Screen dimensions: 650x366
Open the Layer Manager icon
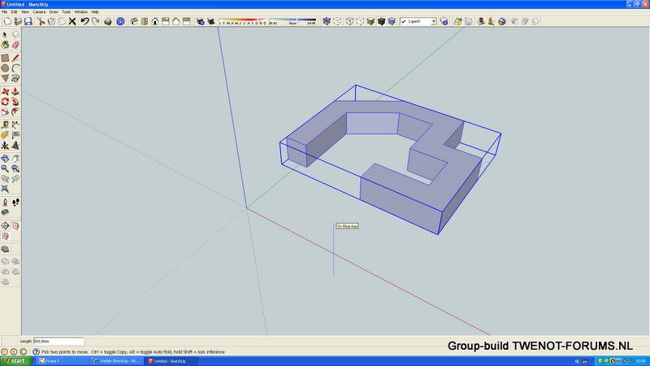point(444,21)
